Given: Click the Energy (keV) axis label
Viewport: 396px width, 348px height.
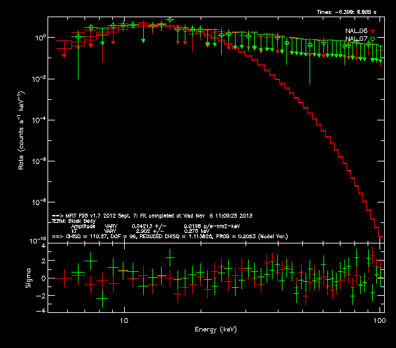Looking at the screenshot, I should tap(216, 329).
